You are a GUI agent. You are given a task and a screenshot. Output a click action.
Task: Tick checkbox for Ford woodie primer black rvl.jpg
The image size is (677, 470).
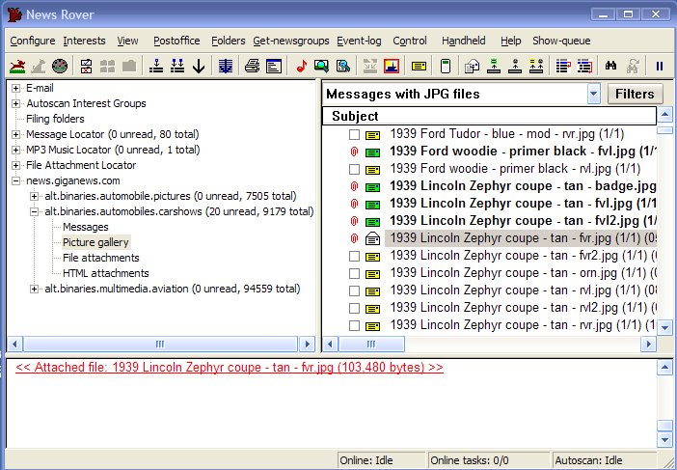click(354, 169)
